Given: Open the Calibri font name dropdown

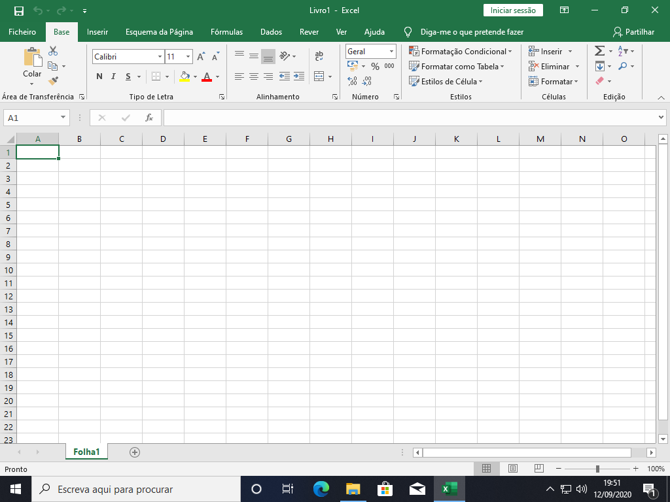Looking at the screenshot, I should point(160,56).
